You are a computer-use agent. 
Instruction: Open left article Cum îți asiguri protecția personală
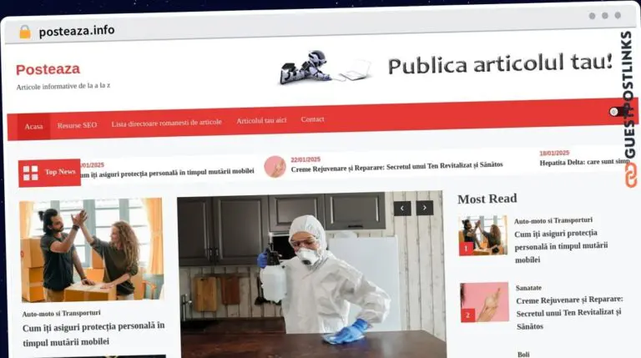click(x=93, y=334)
